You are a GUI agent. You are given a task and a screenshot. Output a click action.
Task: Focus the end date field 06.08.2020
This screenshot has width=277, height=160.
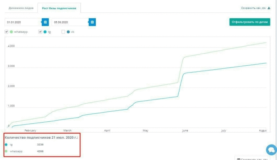click(x=70, y=22)
